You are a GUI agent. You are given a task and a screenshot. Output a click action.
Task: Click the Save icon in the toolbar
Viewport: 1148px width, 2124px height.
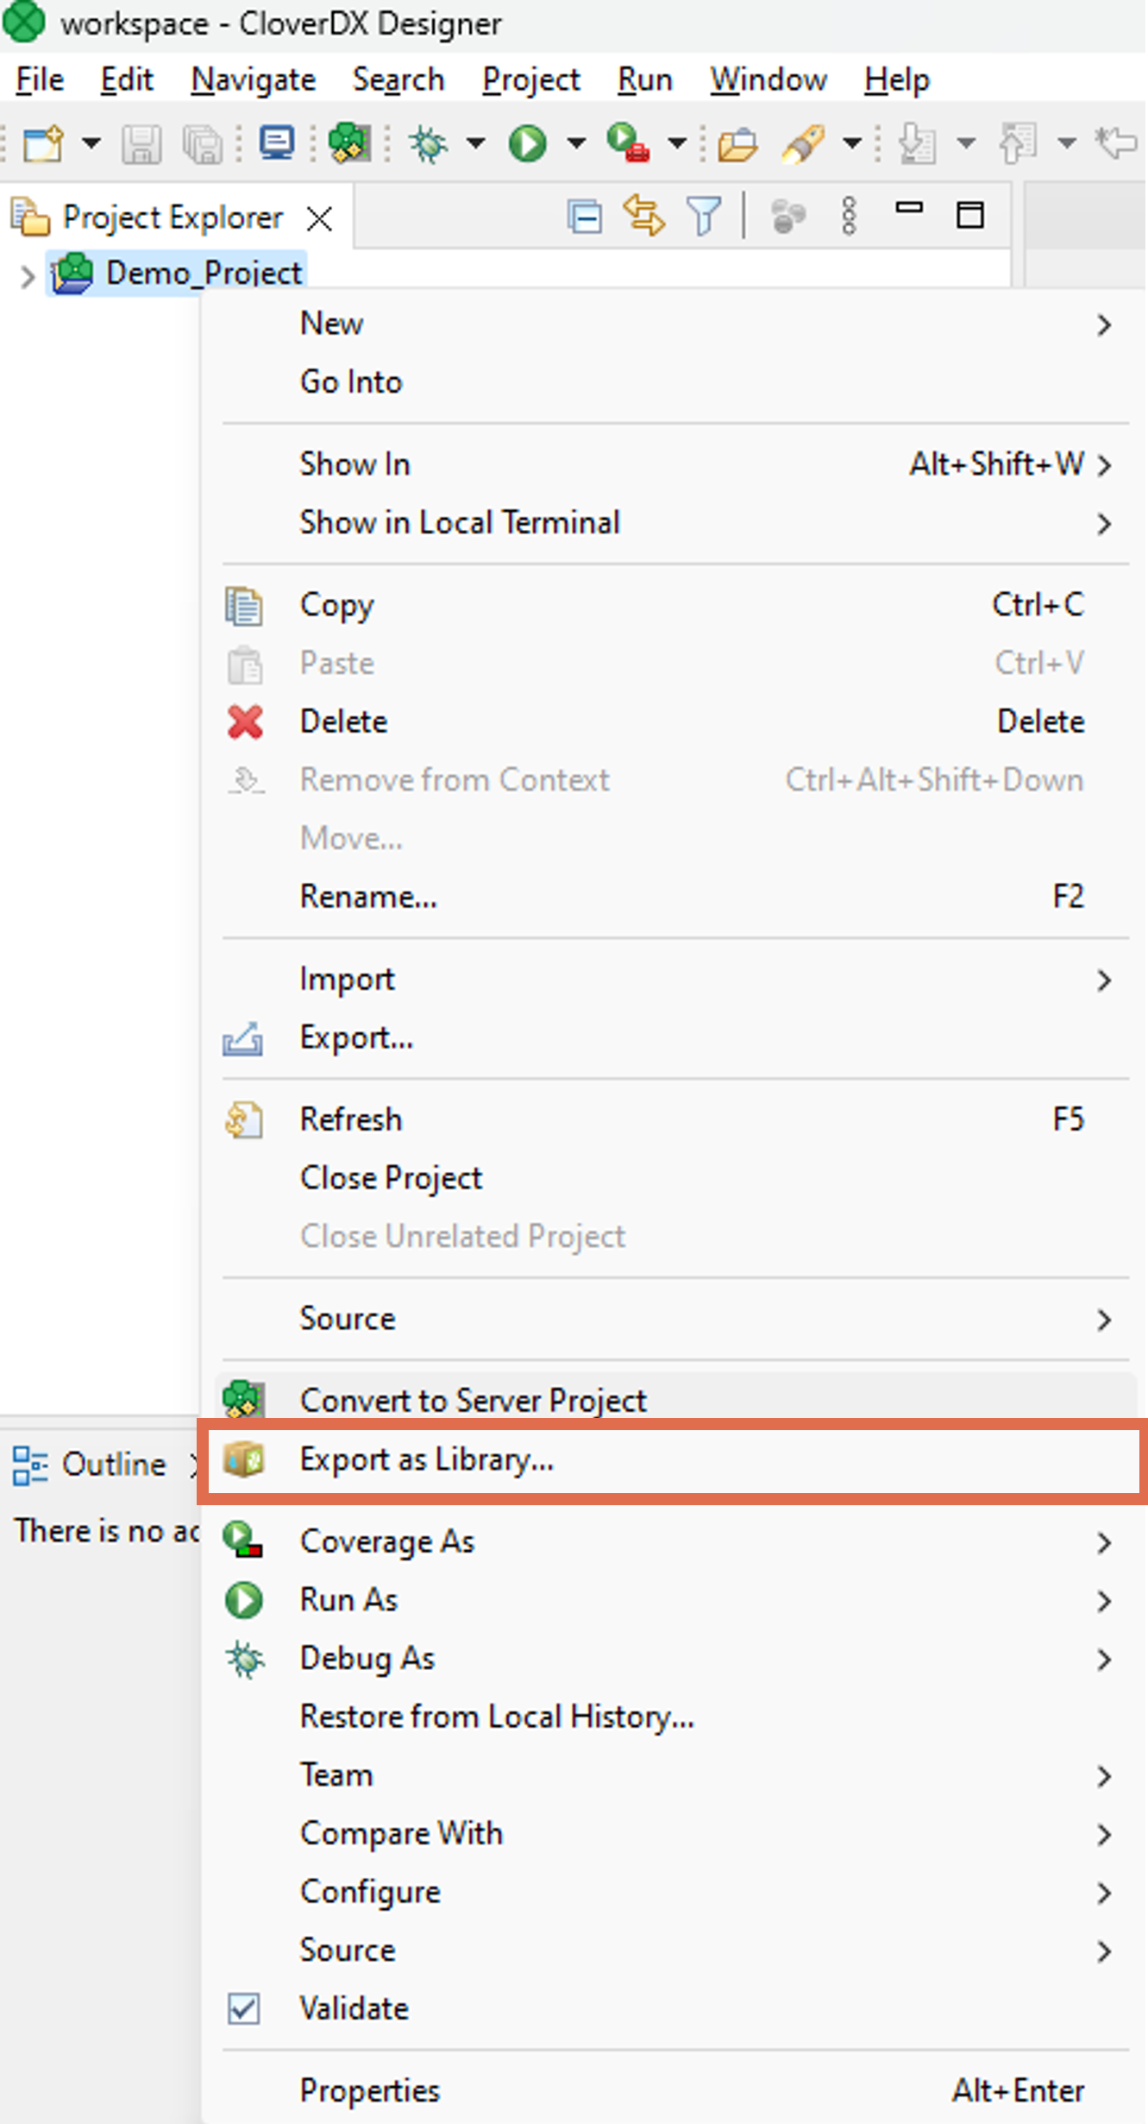click(x=142, y=144)
